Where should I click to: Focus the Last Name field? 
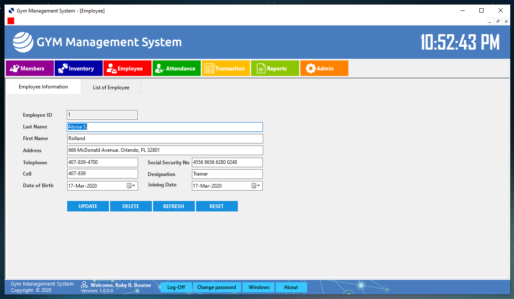click(165, 127)
